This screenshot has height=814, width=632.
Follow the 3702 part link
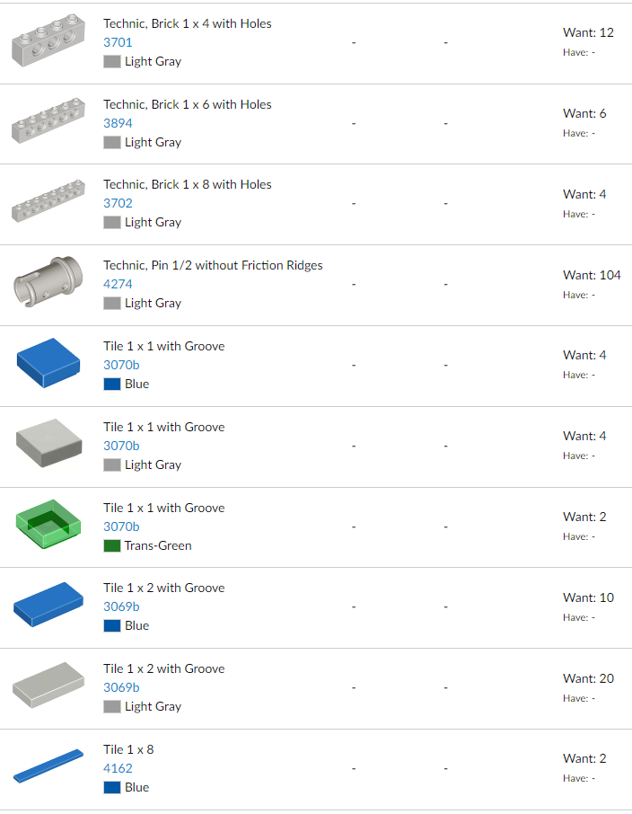click(118, 203)
